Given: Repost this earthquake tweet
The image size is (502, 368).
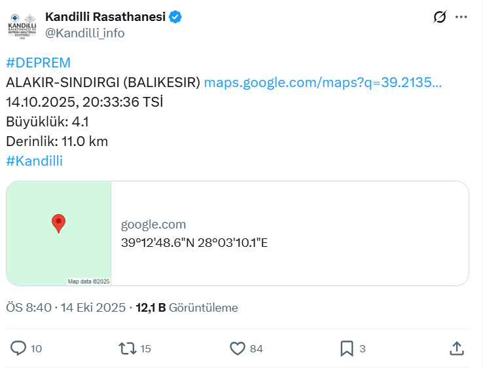Looking at the screenshot, I should tap(128, 348).
